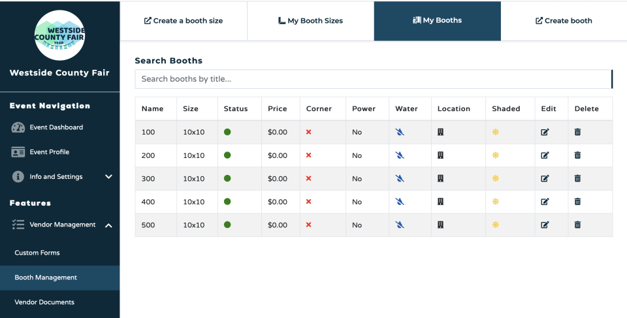Screen dimensions: 627x318
Task: Switch to the My Booth Sizes tab
Action: [x=310, y=21]
